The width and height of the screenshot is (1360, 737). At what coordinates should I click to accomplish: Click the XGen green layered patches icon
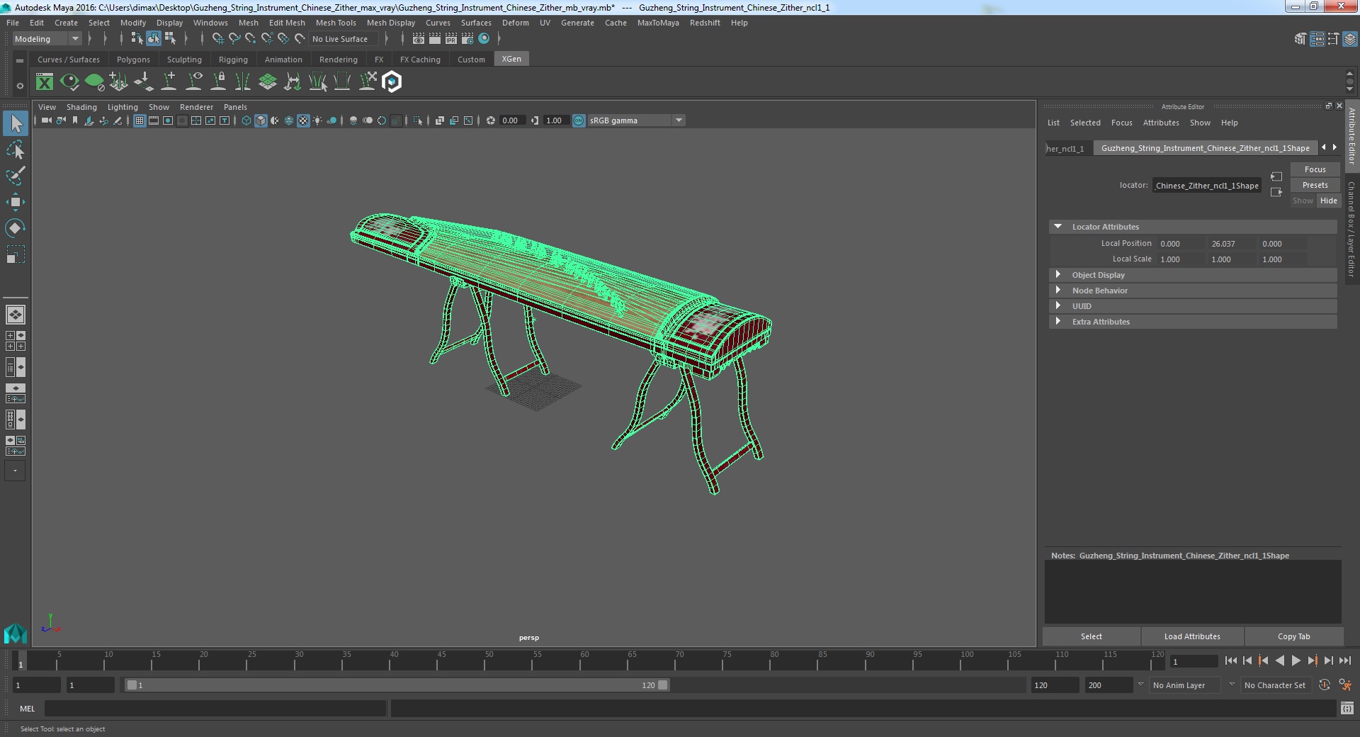point(268,82)
